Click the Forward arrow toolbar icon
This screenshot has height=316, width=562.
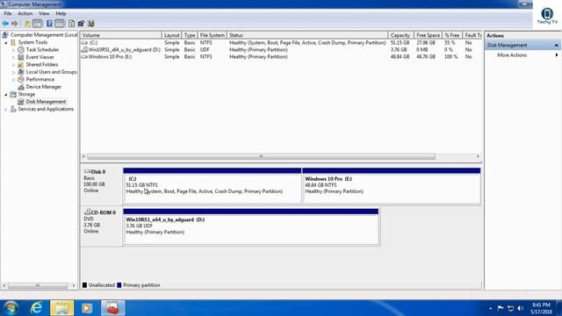point(15,24)
